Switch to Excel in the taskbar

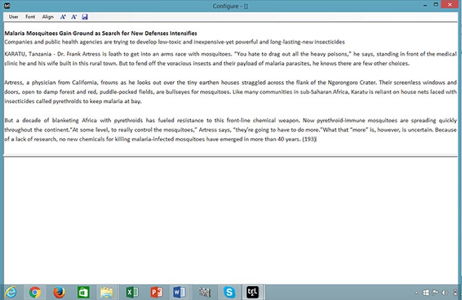point(132,292)
